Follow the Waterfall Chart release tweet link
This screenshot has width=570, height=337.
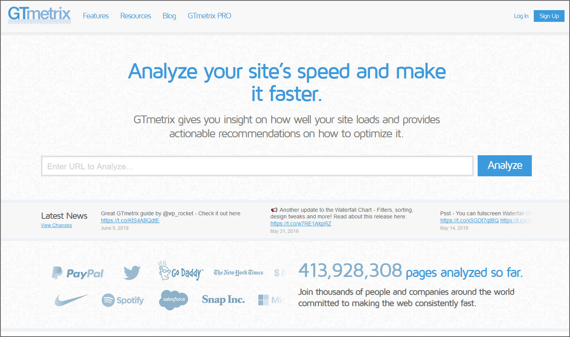coord(300,223)
